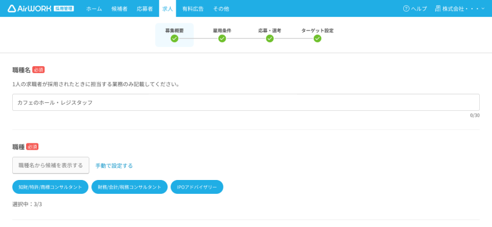
Task: Go to the 応募者 tab
Action: 144,9
